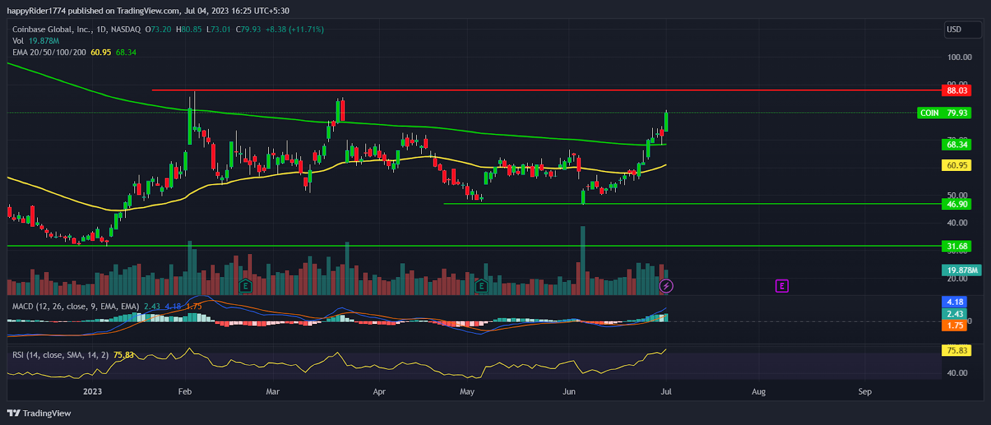This screenshot has height=425, width=991.
Task: Click the purple lightning bolt event marker
Action: (666, 286)
